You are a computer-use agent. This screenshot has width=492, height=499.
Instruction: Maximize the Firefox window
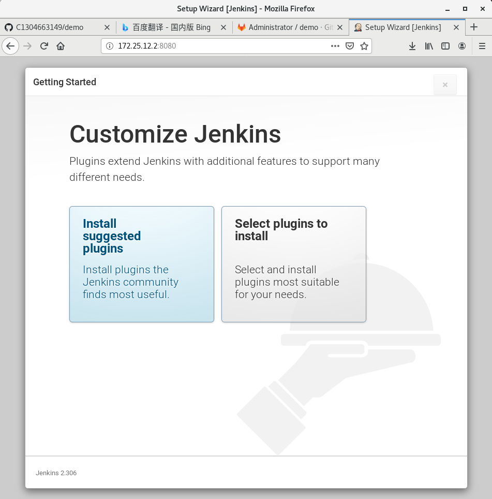pos(465,9)
